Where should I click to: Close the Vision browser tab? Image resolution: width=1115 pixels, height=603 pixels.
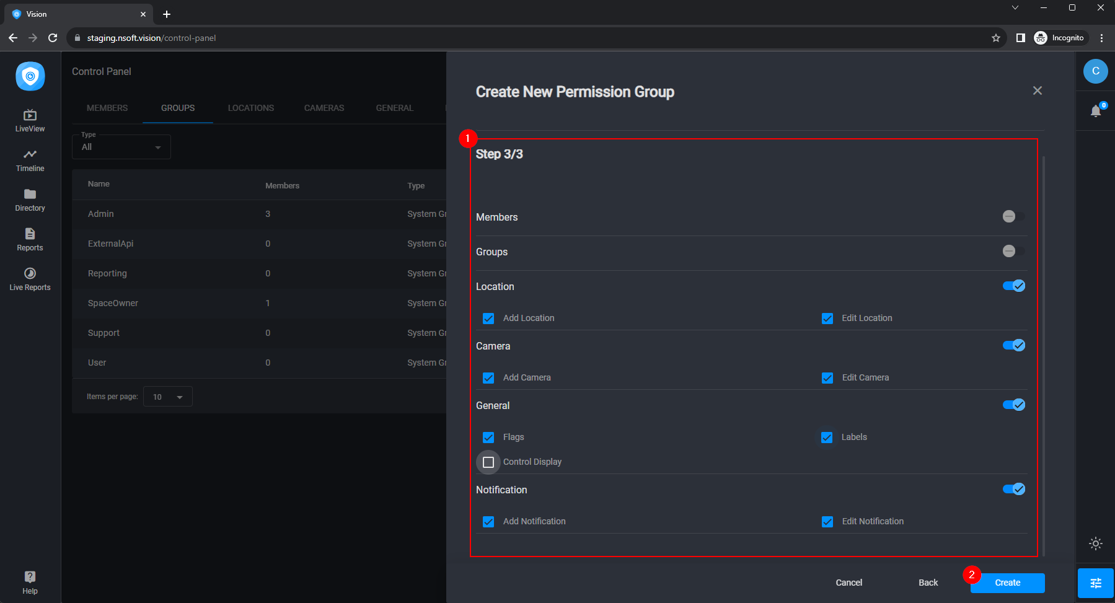(x=143, y=14)
